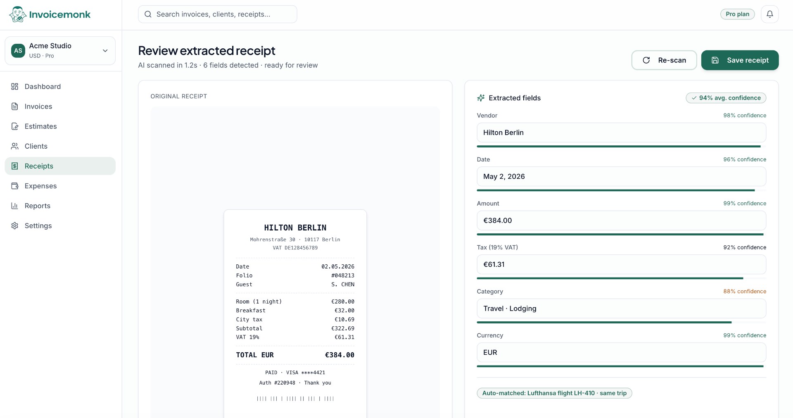
Task: Click the Vendor confidence progress bar
Action: (621, 146)
